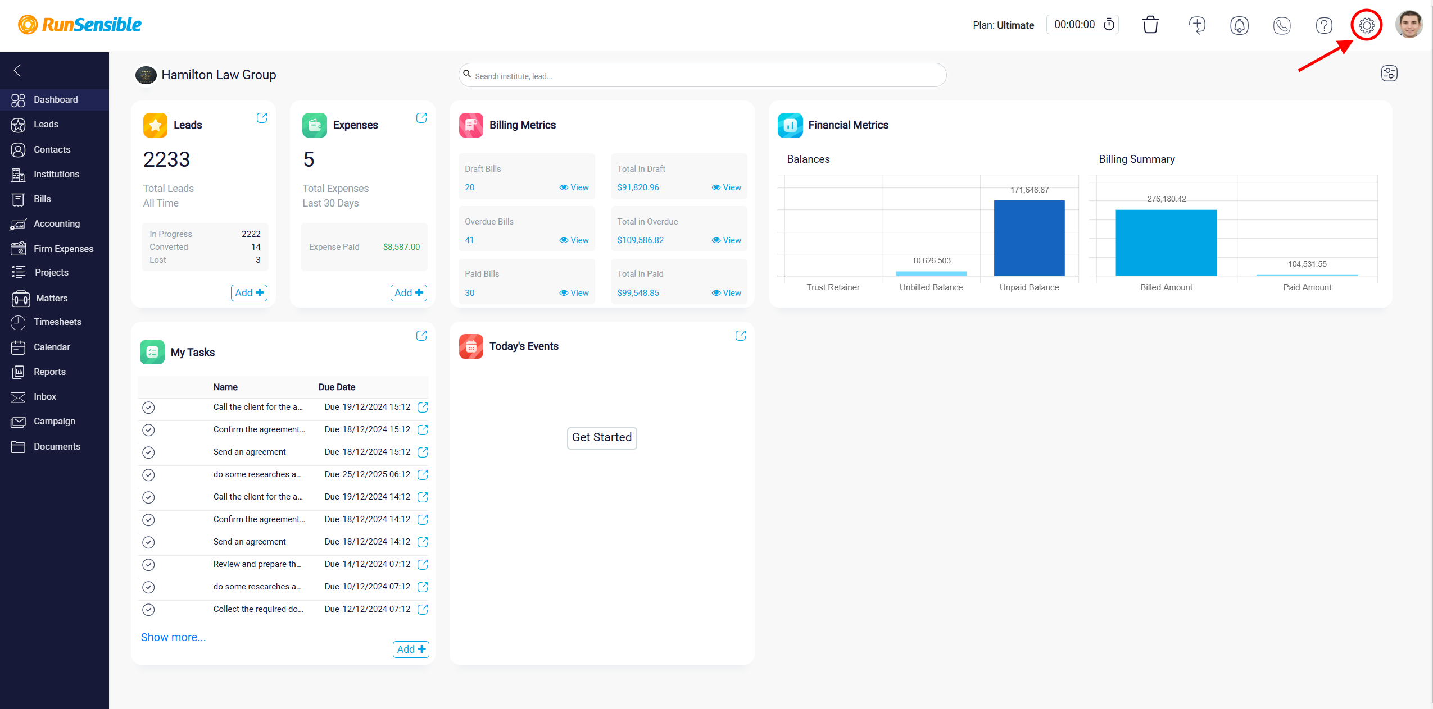The height and width of the screenshot is (709, 1433).
Task: View Overdue Bills list
Action: point(574,240)
